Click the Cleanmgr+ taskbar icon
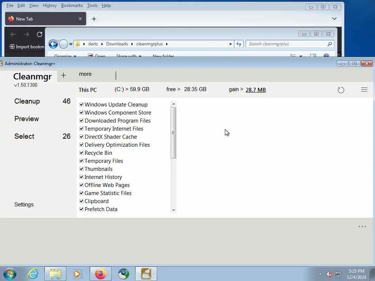 coord(146,274)
